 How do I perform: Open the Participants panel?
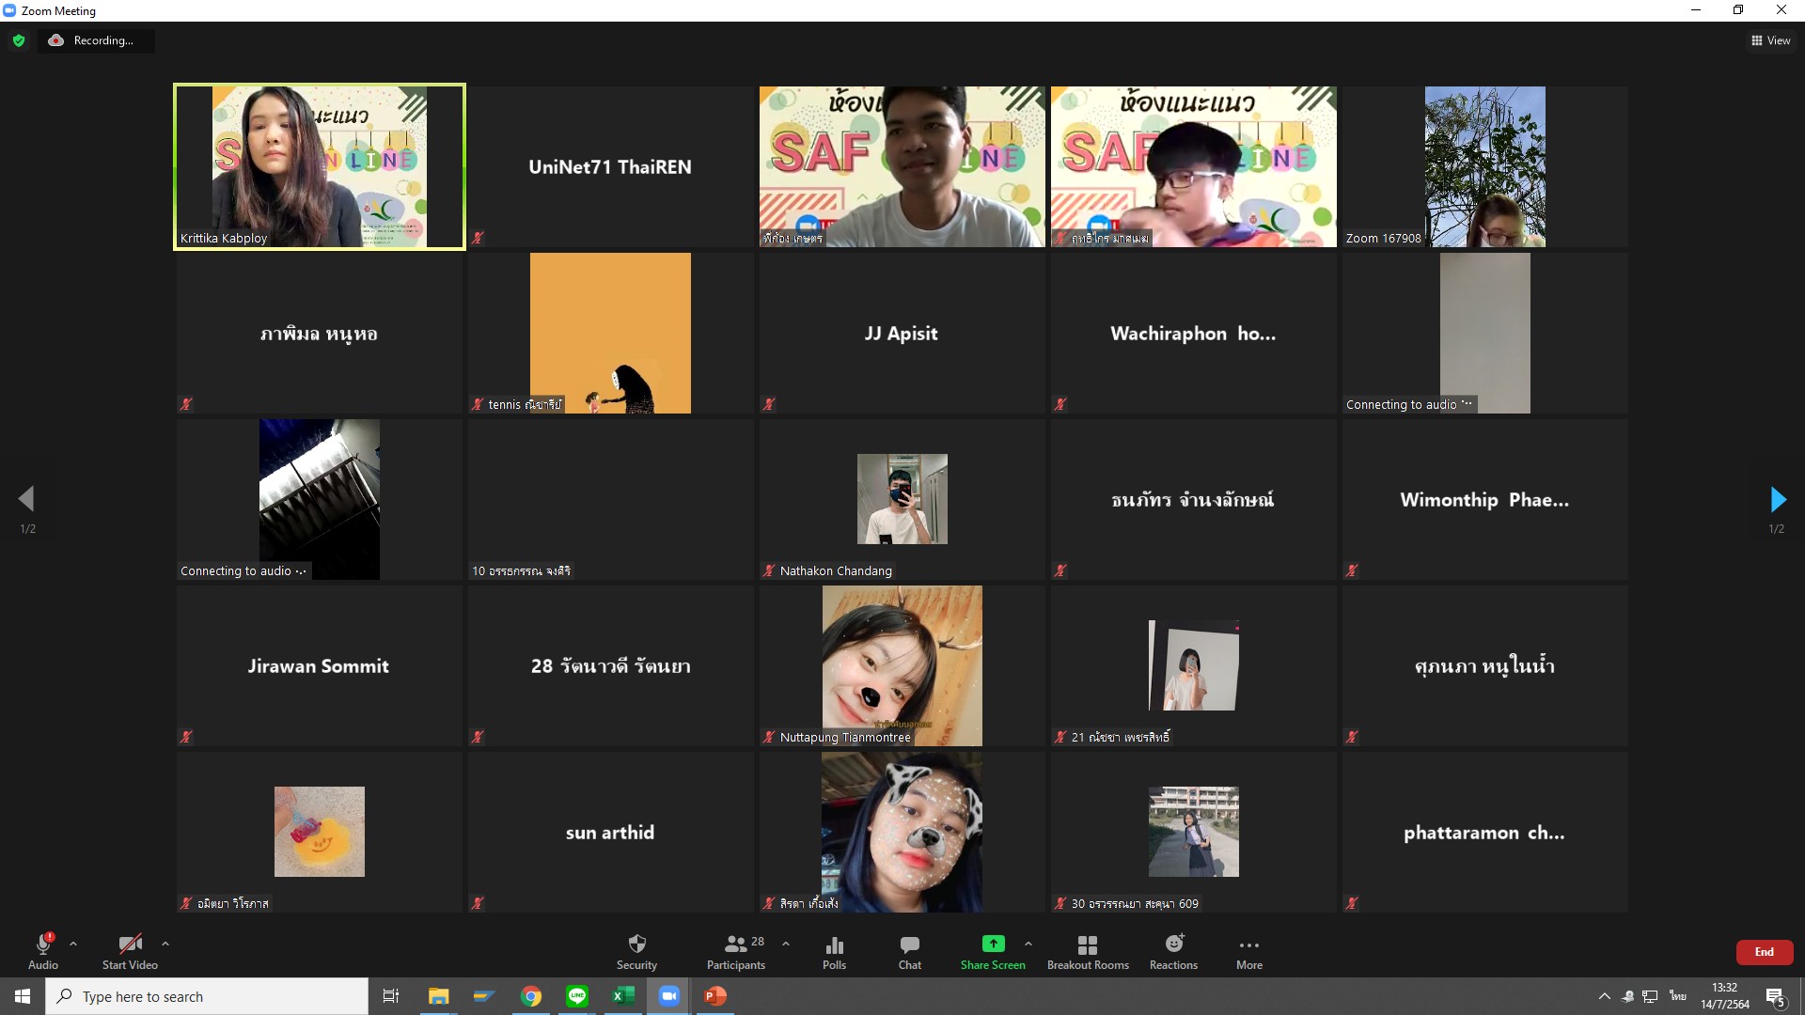point(736,950)
